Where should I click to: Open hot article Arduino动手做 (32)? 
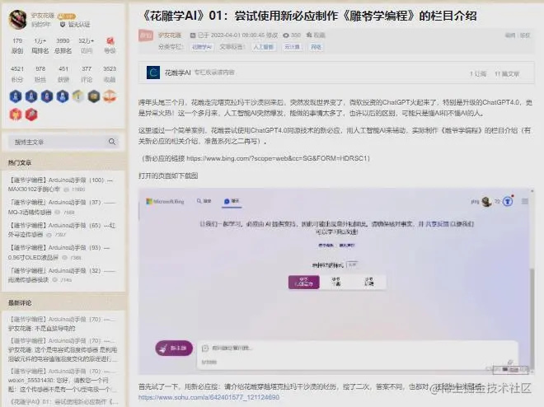62,275
